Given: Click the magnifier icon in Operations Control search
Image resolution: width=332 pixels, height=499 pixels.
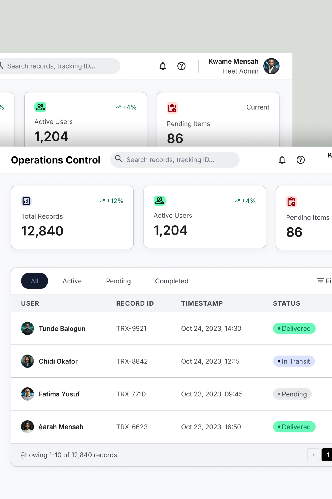Looking at the screenshot, I should [119, 159].
